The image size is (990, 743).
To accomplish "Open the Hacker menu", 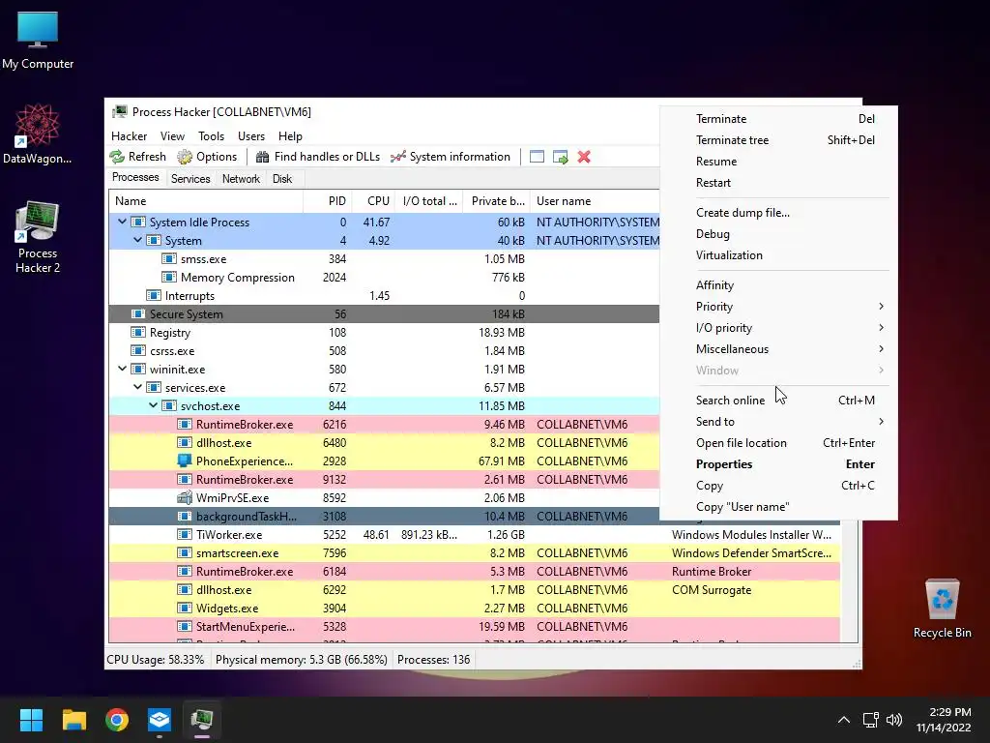I will pyautogui.click(x=129, y=136).
